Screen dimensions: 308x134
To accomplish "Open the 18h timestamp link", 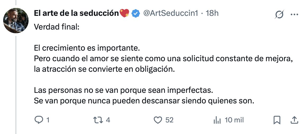I will [212, 13].
